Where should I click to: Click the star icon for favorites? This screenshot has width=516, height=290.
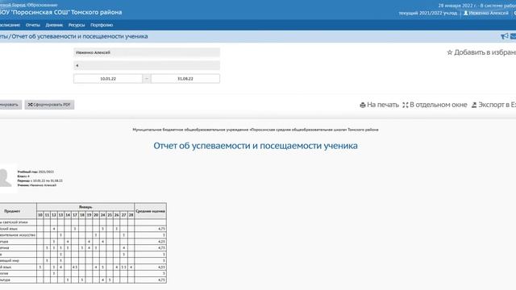click(x=450, y=52)
